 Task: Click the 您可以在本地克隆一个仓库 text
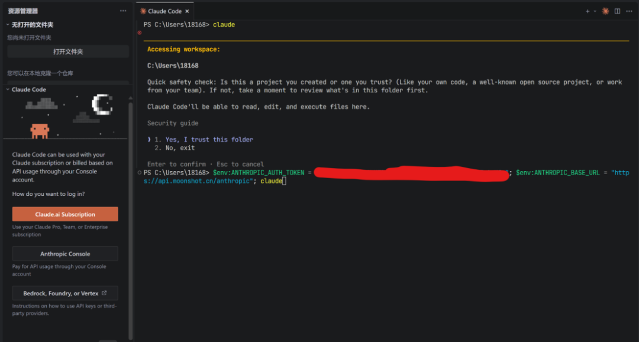[x=40, y=73]
